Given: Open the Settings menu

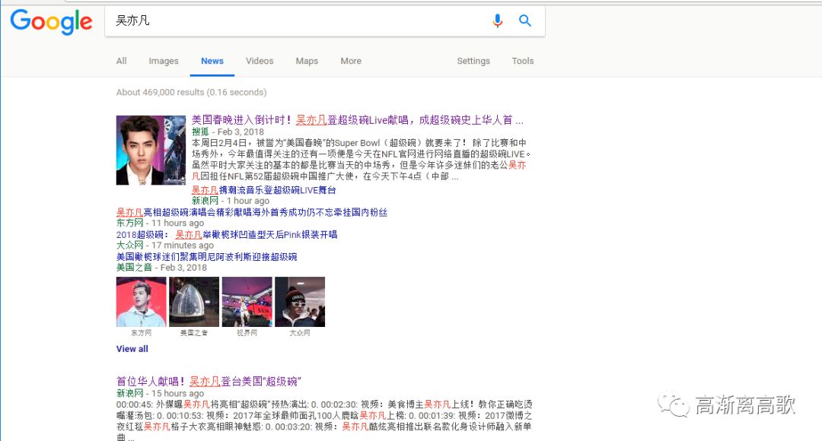Looking at the screenshot, I should pos(473,61).
